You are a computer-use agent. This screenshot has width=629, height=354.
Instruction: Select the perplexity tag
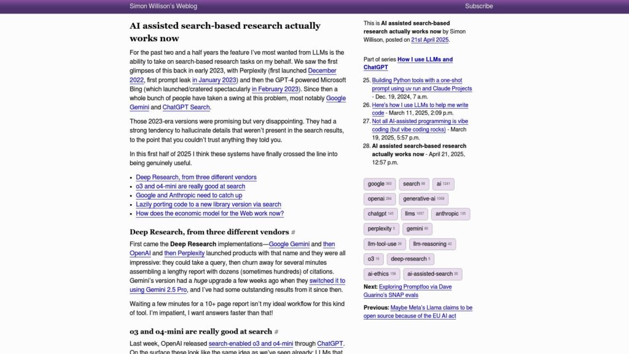pyautogui.click(x=381, y=229)
